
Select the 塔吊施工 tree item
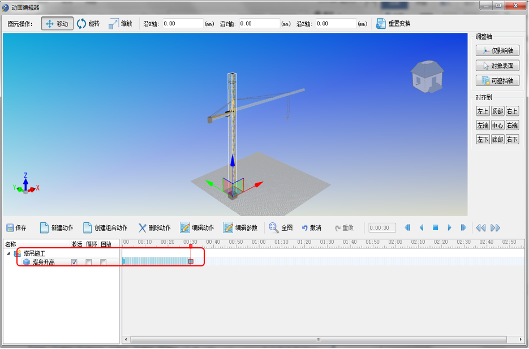click(x=34, y=253)
